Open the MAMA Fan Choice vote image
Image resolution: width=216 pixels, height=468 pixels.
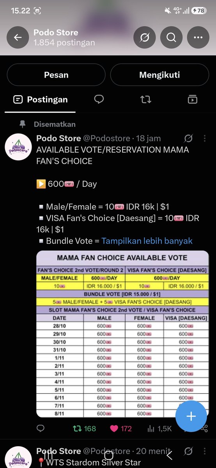[122, 334]
